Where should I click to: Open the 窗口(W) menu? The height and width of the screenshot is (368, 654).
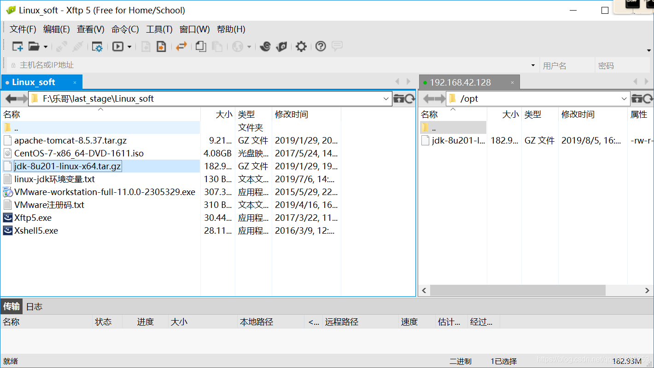pyautogui.click(x=195, y=29)
